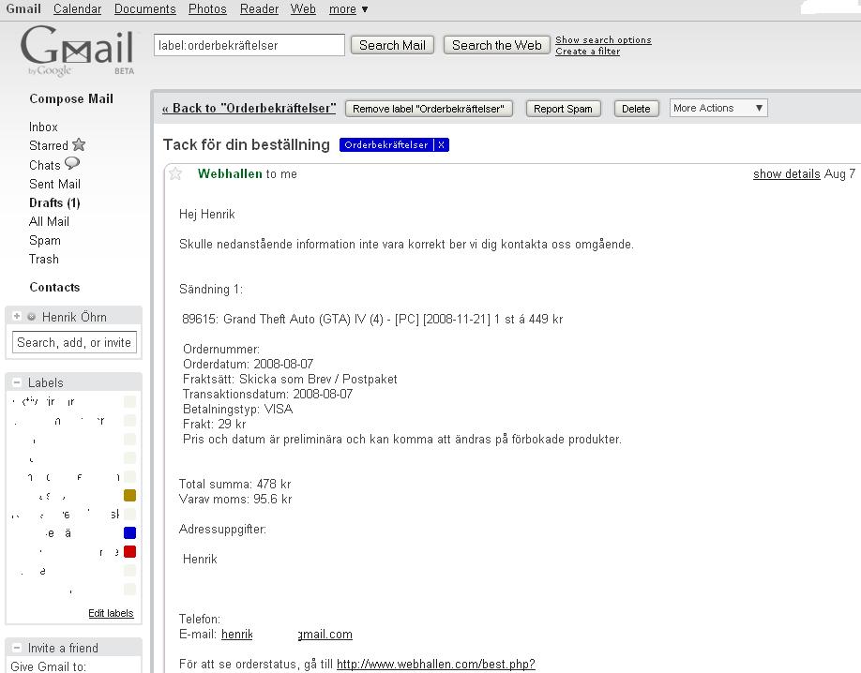Image resolution: width=861 pixels, height=673 pixels.
Task: Collapse the Labels panel
Action: [17, 382]
